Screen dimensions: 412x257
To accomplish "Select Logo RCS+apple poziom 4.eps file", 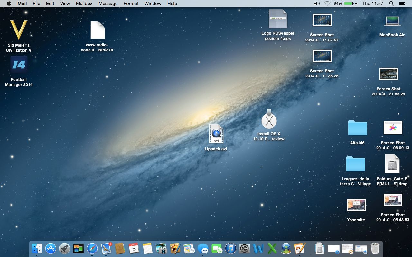I will (278, 25).
